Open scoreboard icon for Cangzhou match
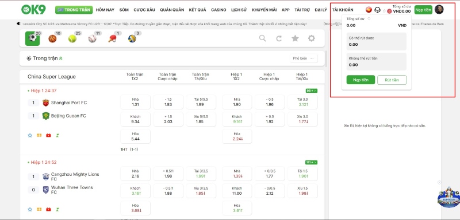The height and width of the screenshot is (220, 460). tap(39, 209)
